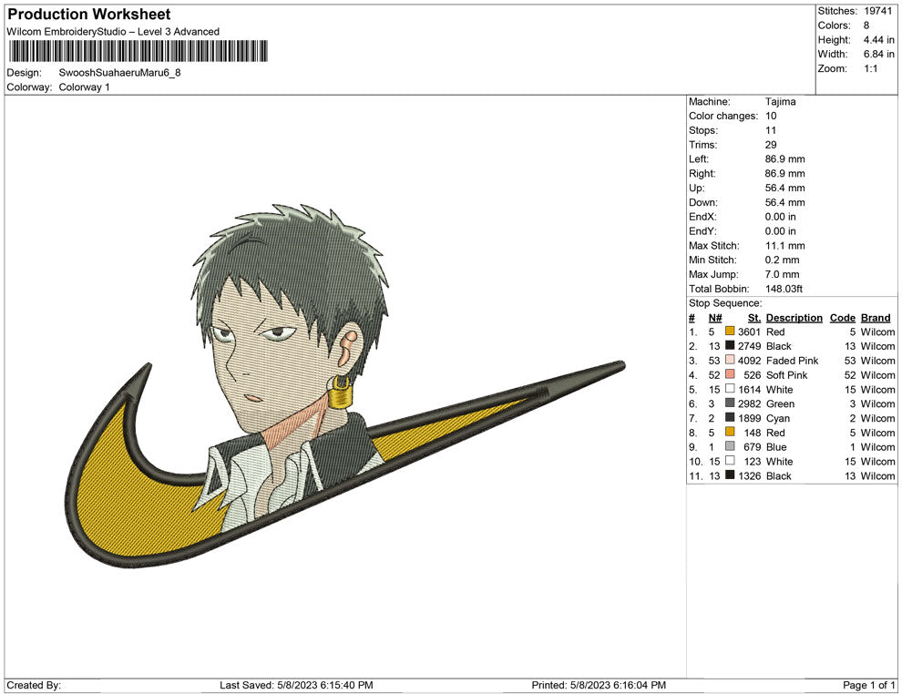The height and width of the screenshot is (694, 902).
Task: Click the color swatch for stop 1 Red 3601
Action: [x=730, y=332]
